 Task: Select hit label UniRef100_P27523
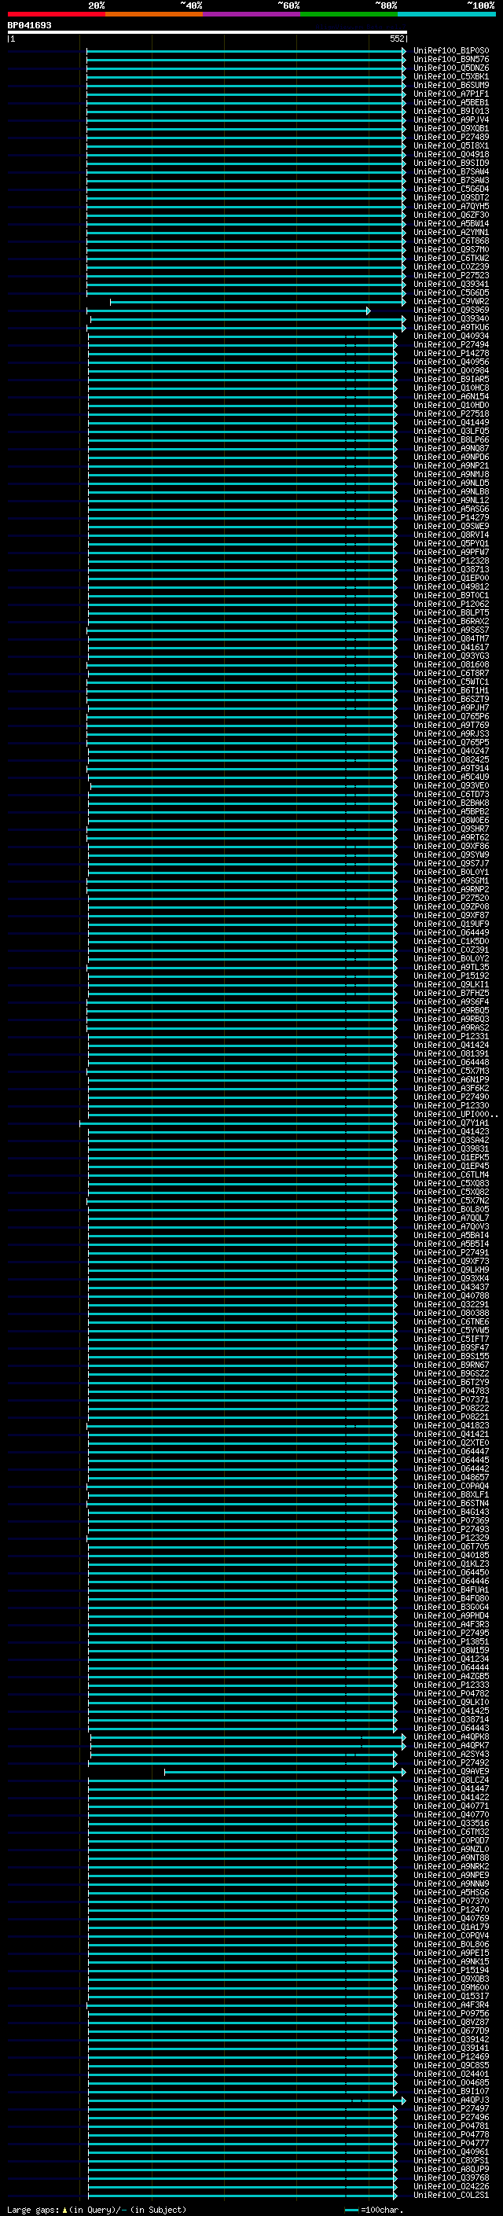(x=451, y=275)
